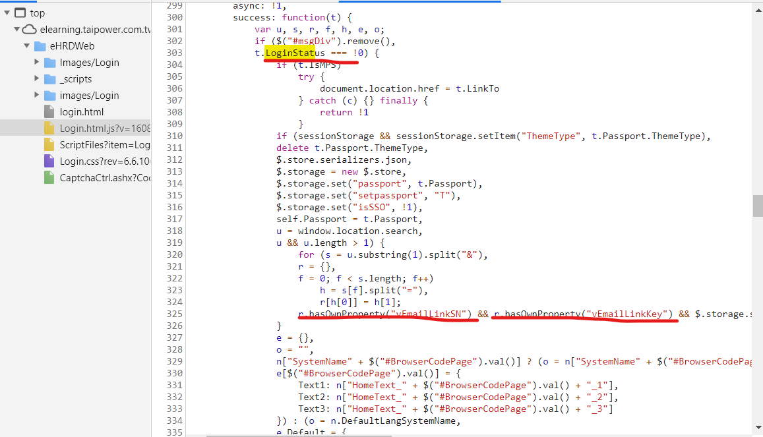763x437 pixels.
Task: Set breakpoint on line number 317
Action: tap(174, 219)
